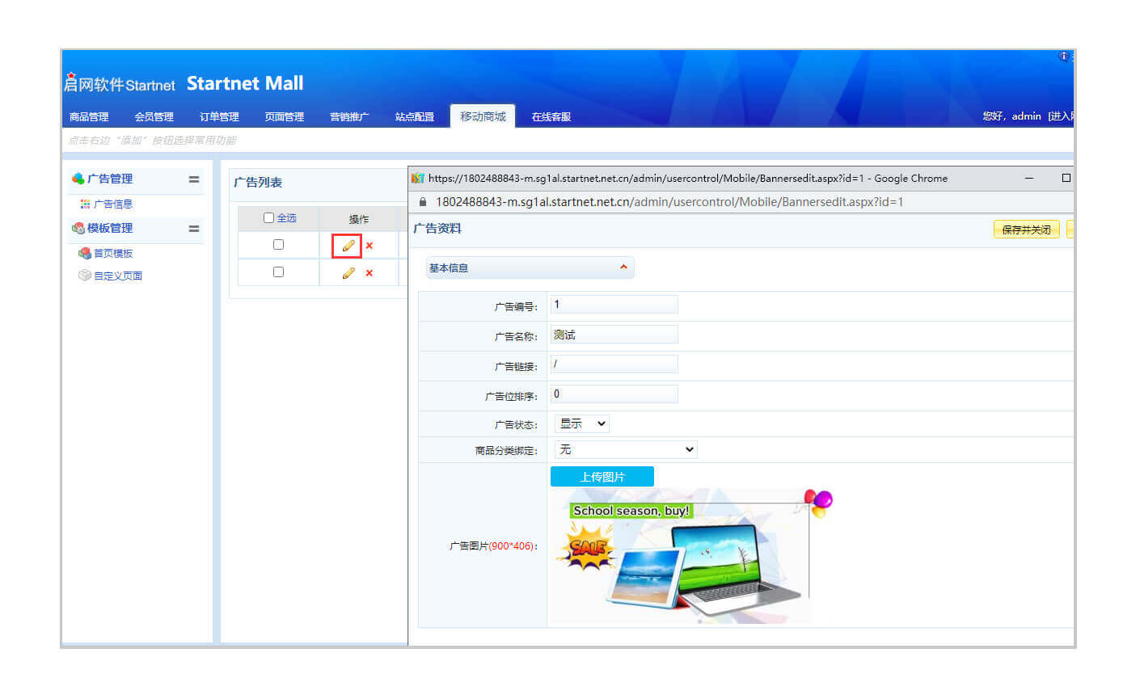Click the 上传图片 upload button
Image resolution: width=1140 pixels, height=695 pixels.
point(602,477)
